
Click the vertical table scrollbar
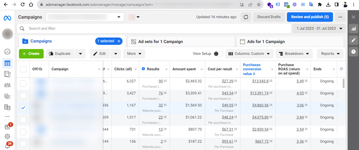click(x=343, y=83)
